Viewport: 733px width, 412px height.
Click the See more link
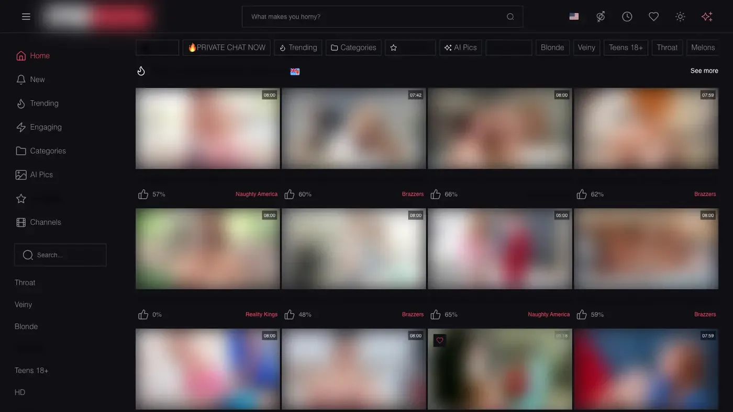point(704,71)
